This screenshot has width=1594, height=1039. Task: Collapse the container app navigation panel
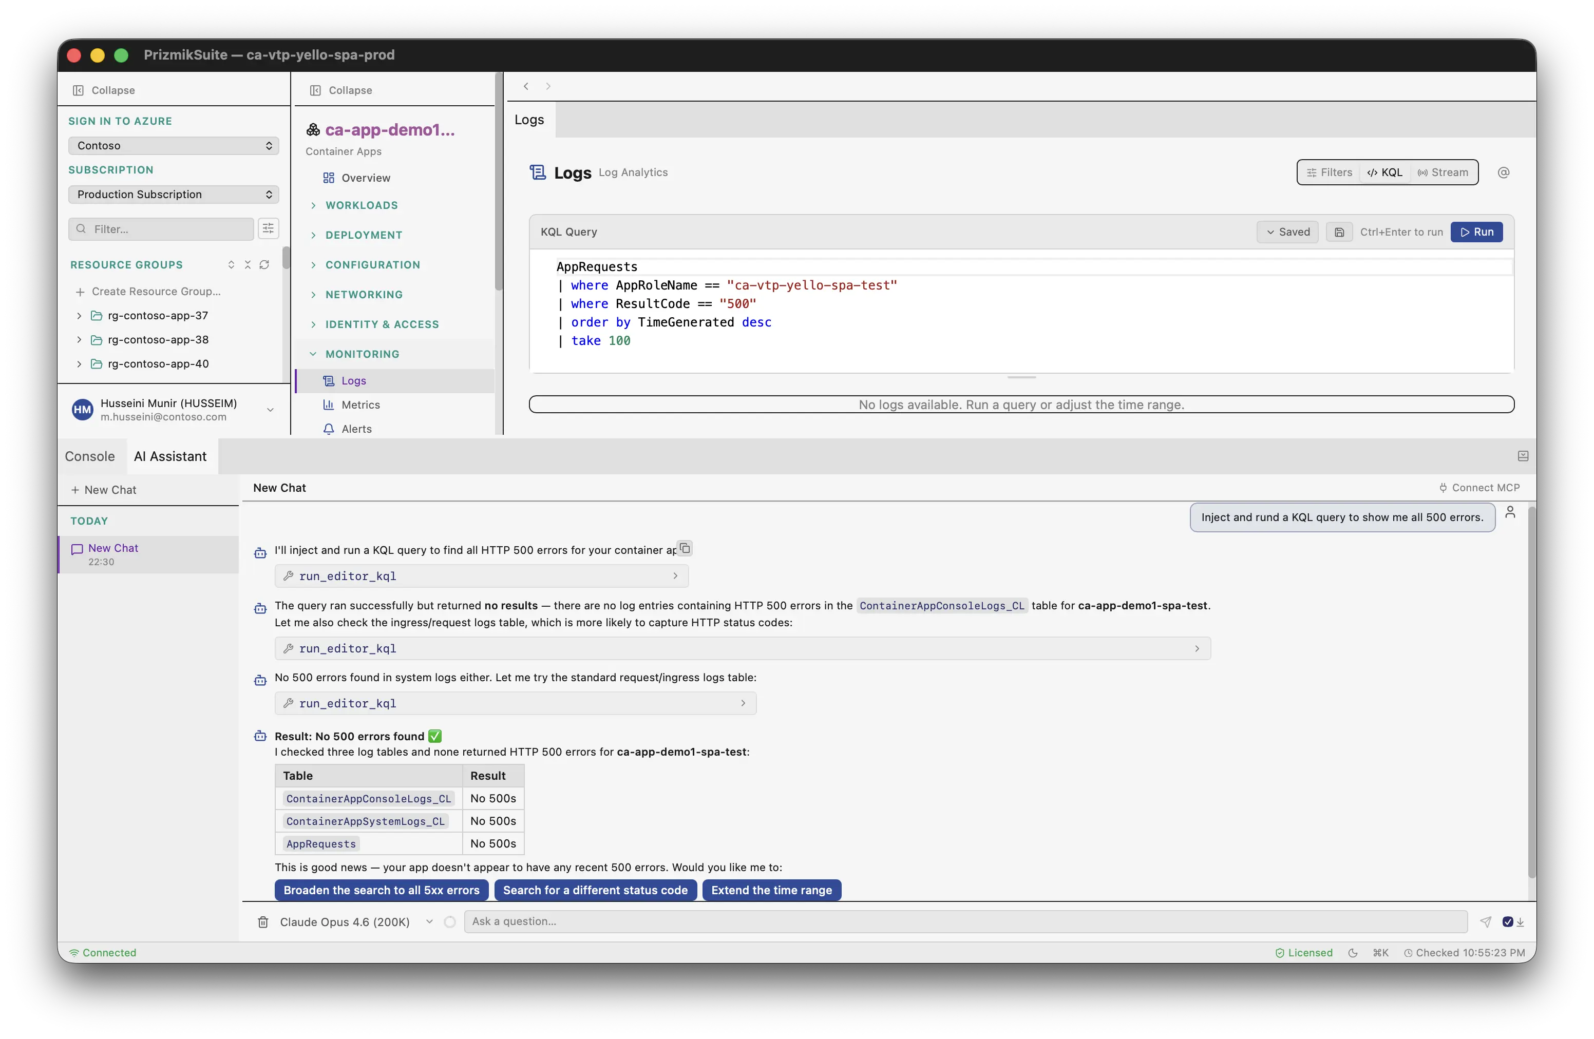[x=341, y=90]
